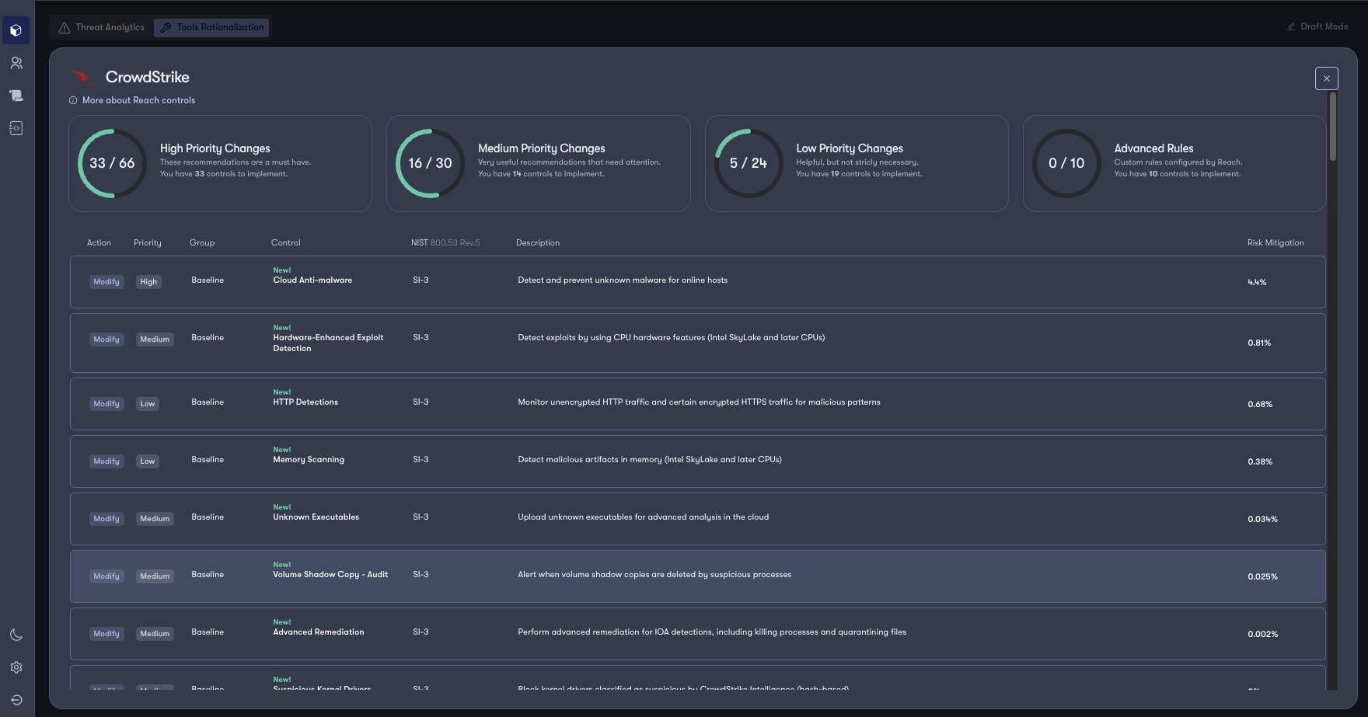This screenshot has width=1368, height=717.
Task: Open the code document sidebar icon
Action: [16, 128]
